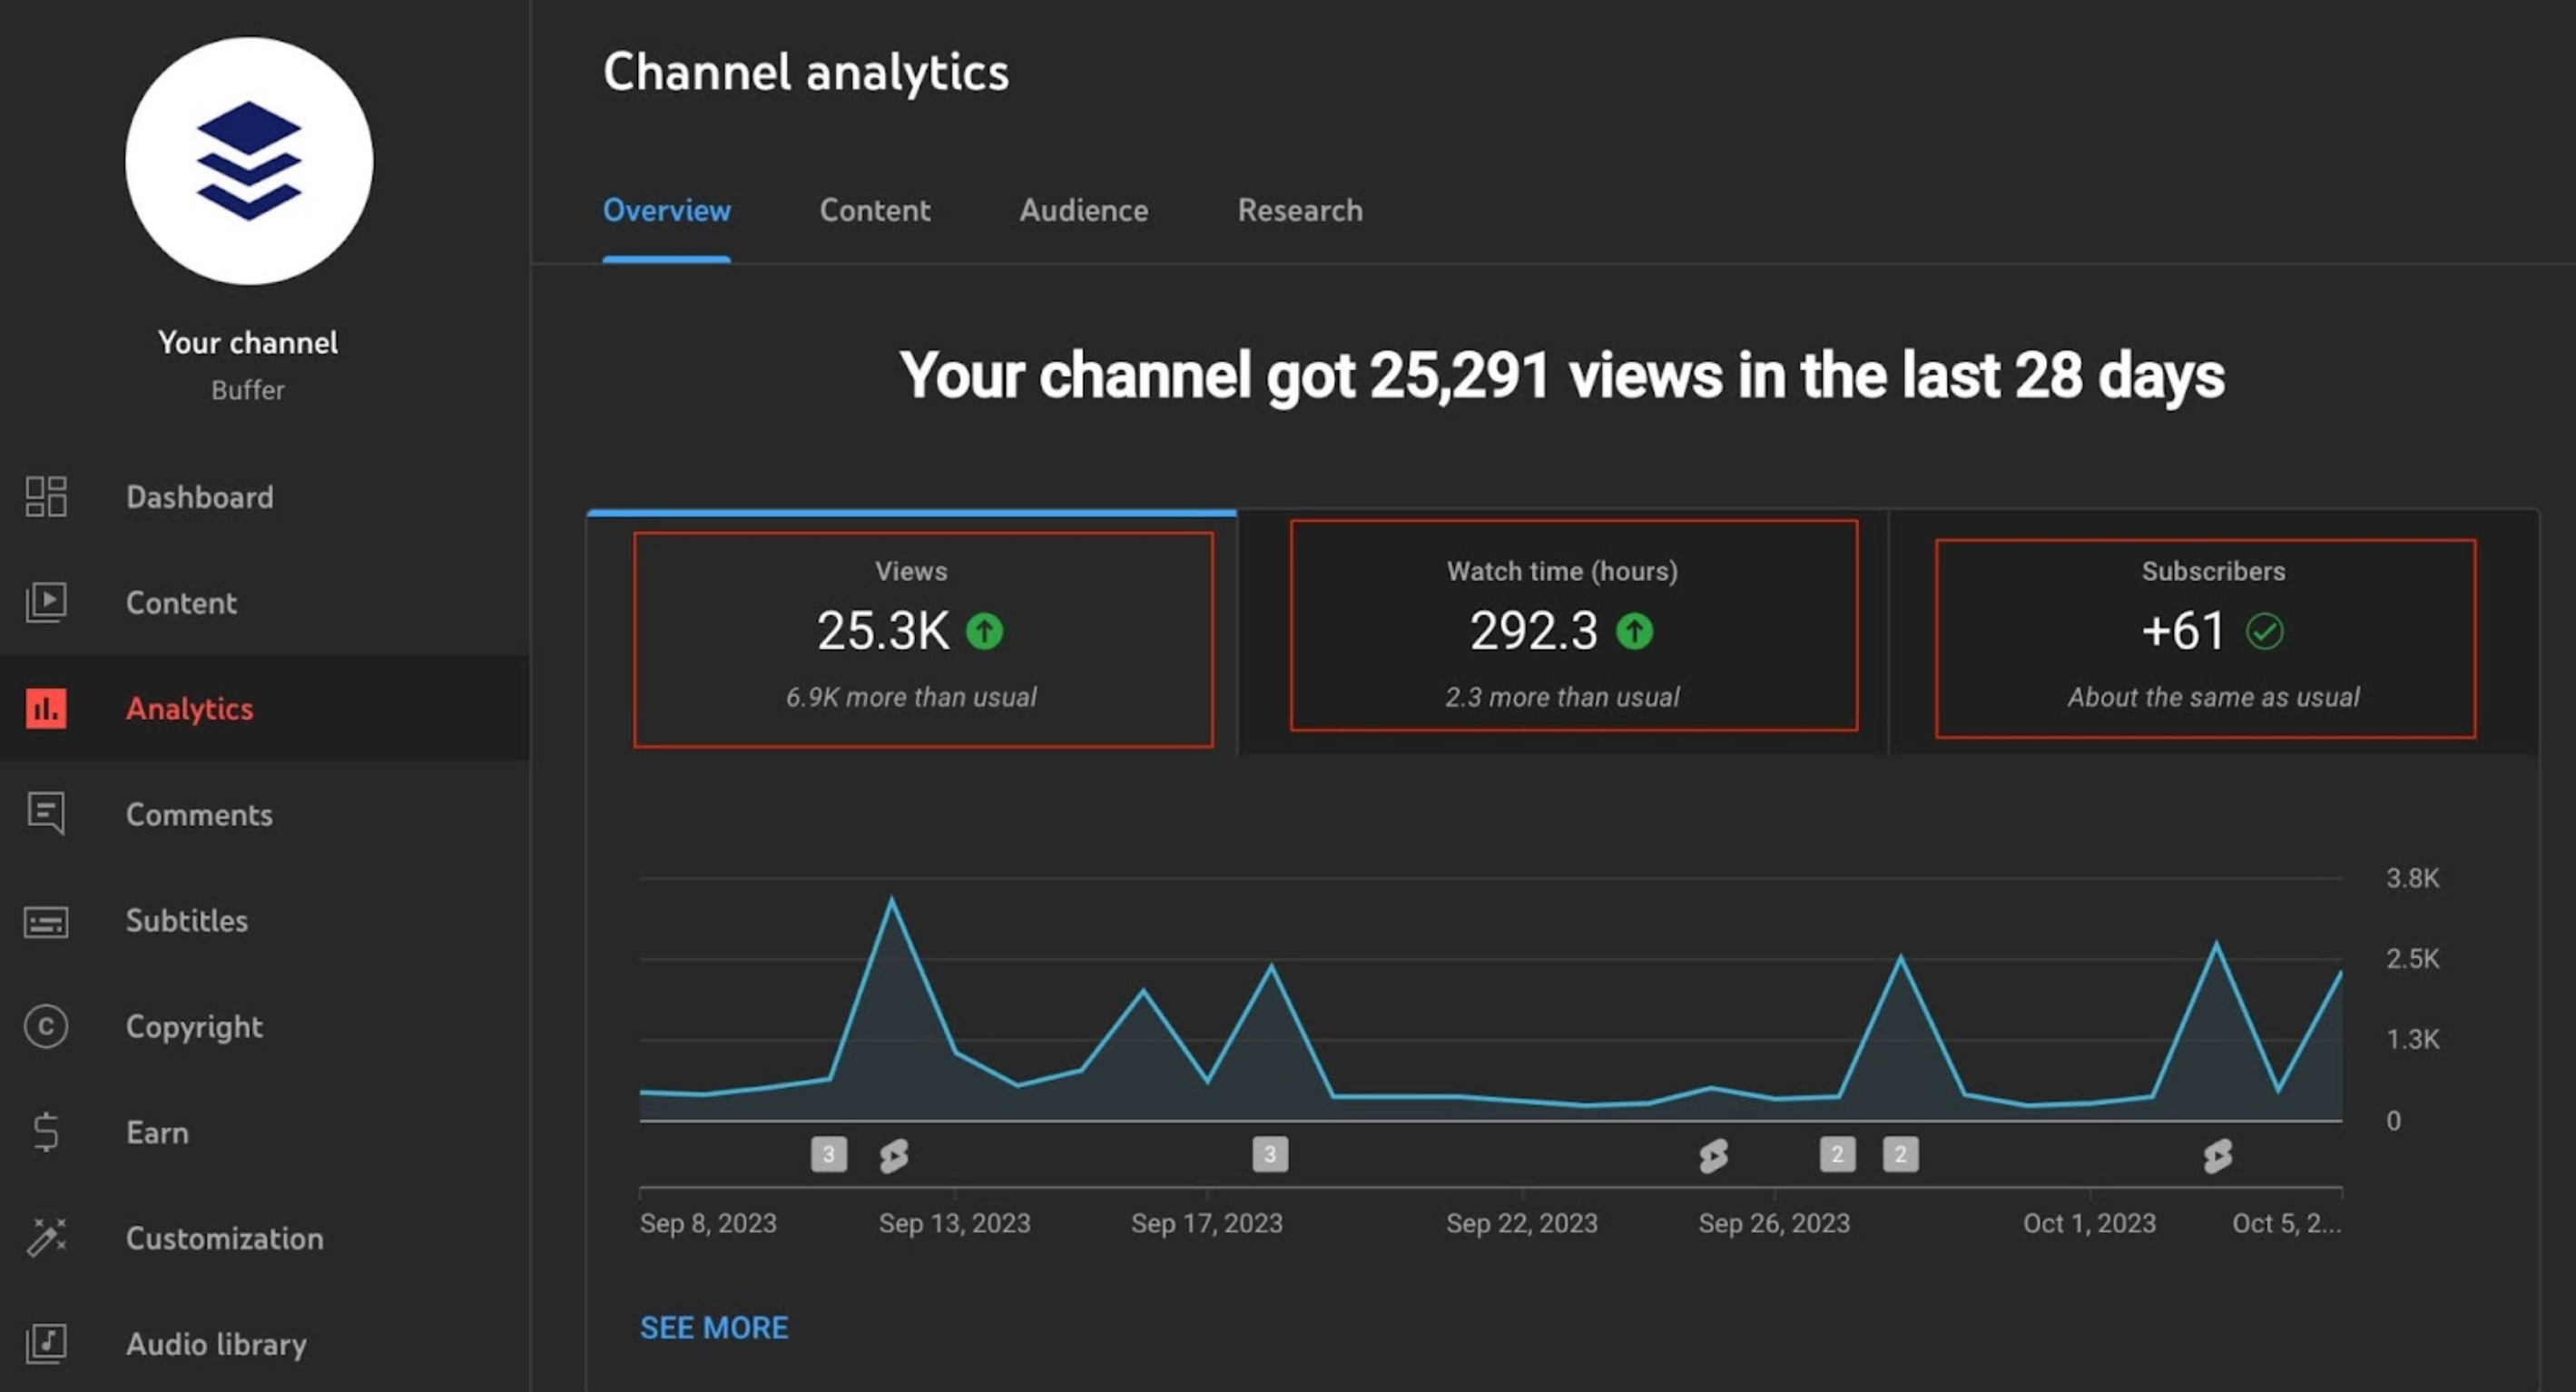Viewport: 2576px width, 1392px height.
Task: Open the Earn section
Action: click(157, 1133)
